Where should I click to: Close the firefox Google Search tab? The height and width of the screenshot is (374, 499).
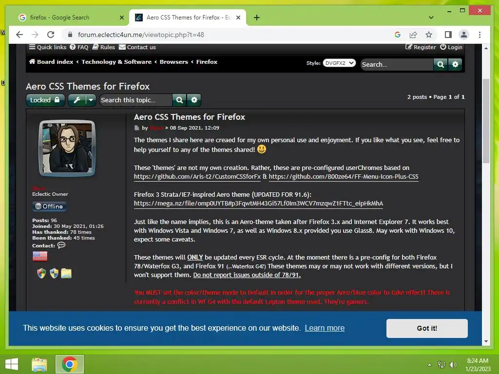click(x=121, y=18)
